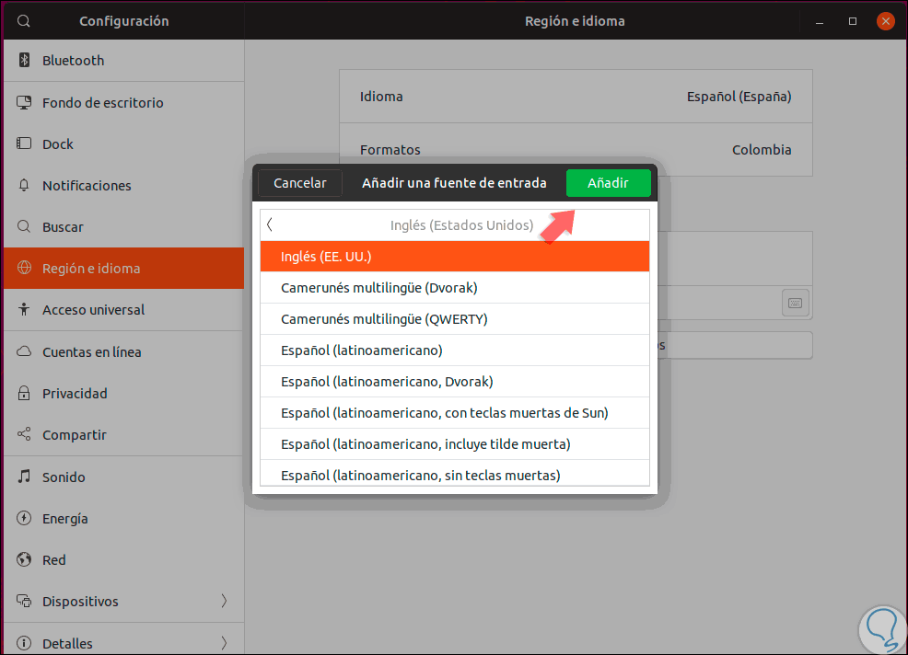The height and width of the screenshot is (655, 908).
Task: Open the Energía panel
Action: pyautogui.click(x=123, y=519)
